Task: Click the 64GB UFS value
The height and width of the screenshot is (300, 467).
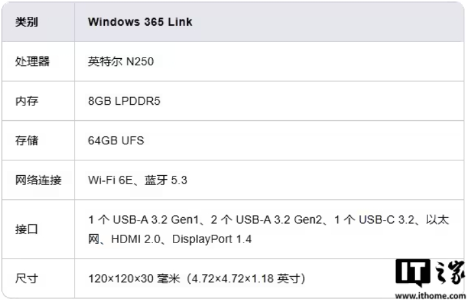Action: coord(116,140)
